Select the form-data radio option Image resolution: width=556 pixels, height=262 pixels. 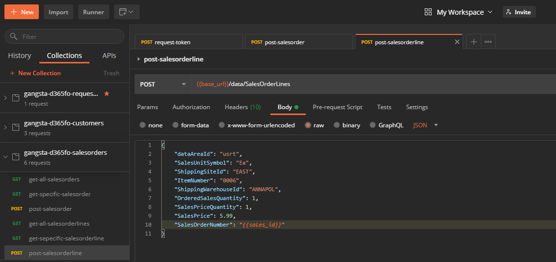point(176,125)
